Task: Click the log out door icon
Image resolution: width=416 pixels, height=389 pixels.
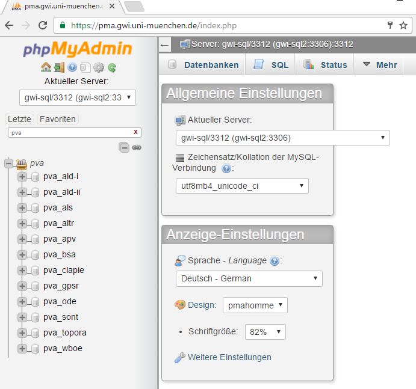Action: (59, 67)
